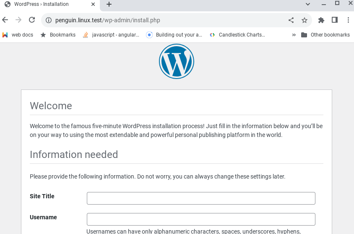The image size is (354, 234).
Task: Open javascript - angular bookmark
Action: pos(111,35)
